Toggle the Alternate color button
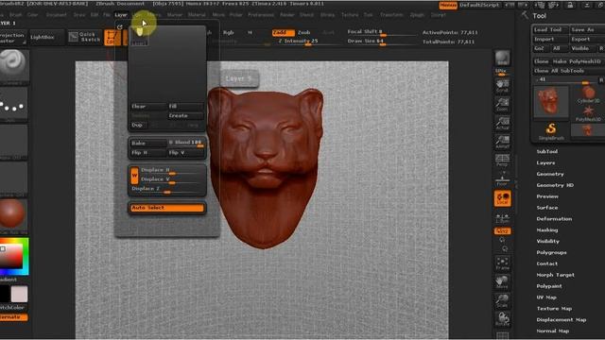This screenshot has width=605, height=340. [x=14, y=317]
